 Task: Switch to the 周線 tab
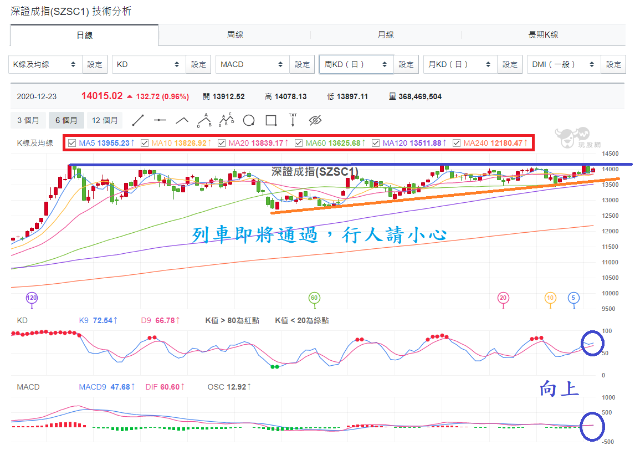[x=235, y=35]
